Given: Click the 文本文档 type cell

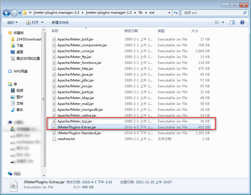Looking at the screenshot, I should click(x=165, y=139).
